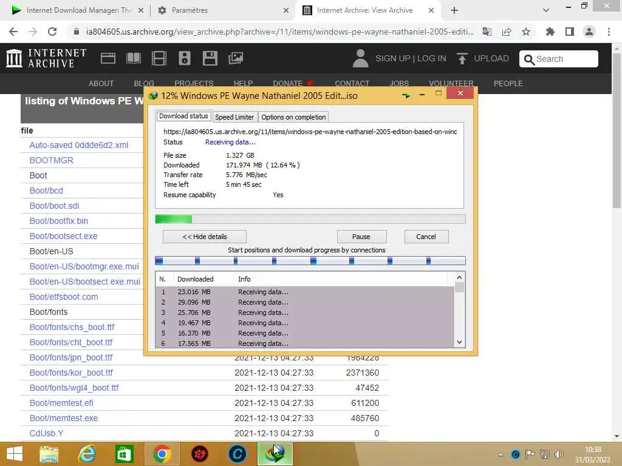Open the blue C app in the taskbar
This screenshot has height=466, width=622.
coord(238,454)
